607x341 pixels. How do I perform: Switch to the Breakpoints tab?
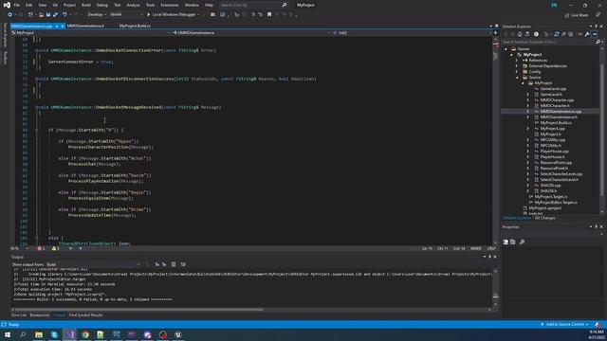pos(40,315)
